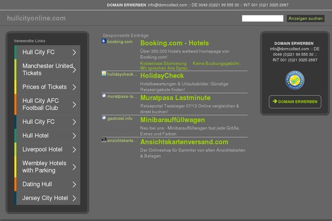Click the ansichtskarte... display URL
332x221 pixels.
click(x=122, y=140)
